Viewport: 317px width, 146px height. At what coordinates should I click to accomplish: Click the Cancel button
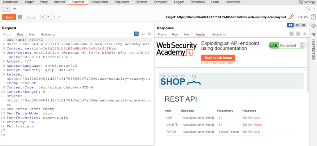tap(32, 17)
